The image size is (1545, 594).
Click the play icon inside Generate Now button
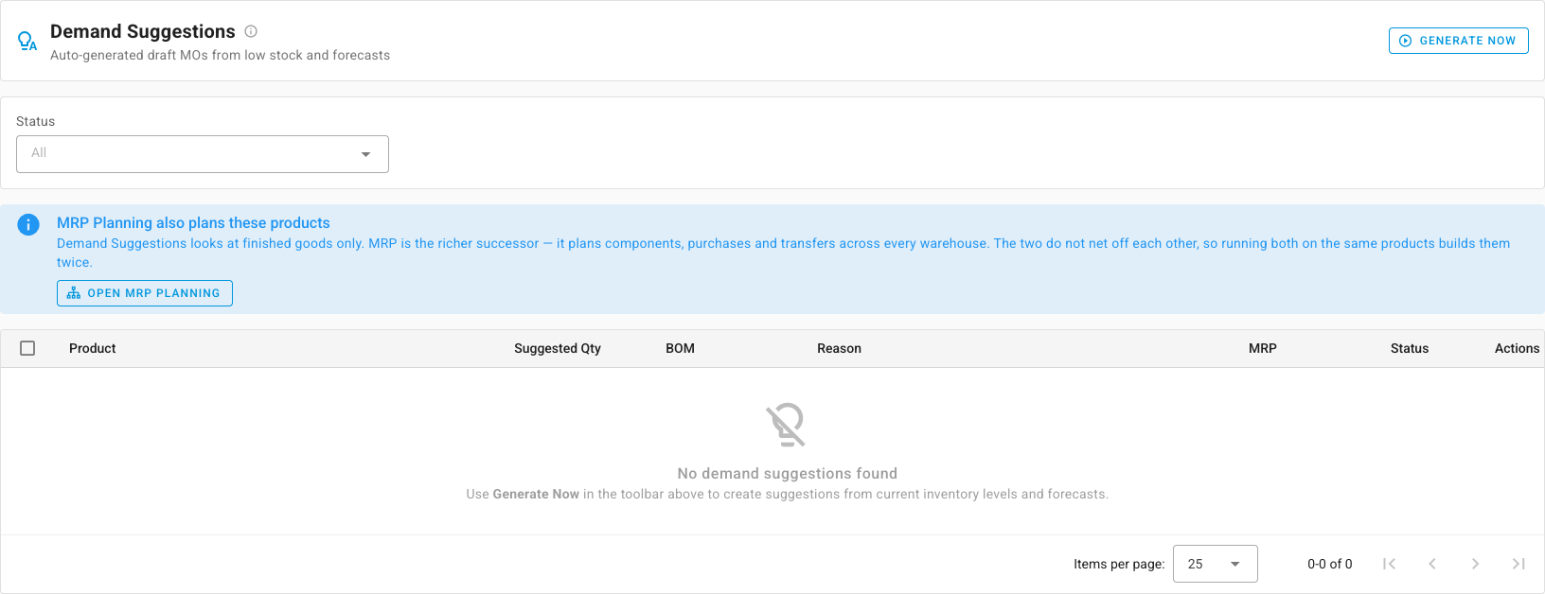click(1406, 41)
